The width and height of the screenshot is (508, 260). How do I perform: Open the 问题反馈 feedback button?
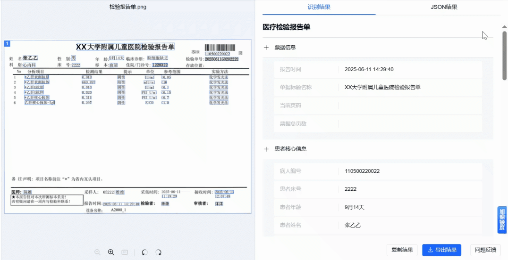[x=485, y=250]
